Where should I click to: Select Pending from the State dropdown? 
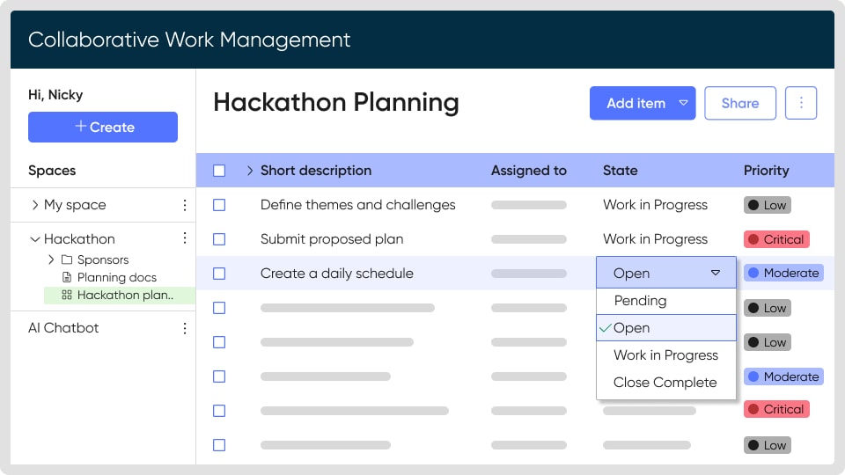640,301
